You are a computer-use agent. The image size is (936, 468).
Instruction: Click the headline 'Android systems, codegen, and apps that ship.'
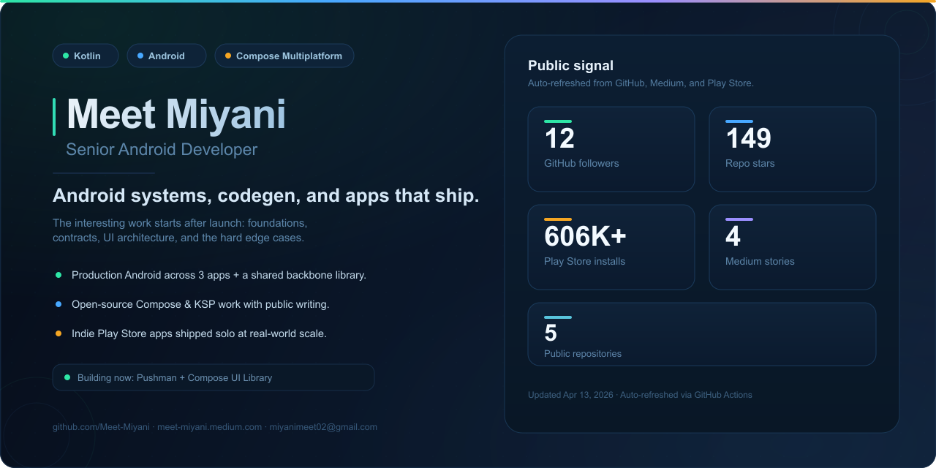pyautogui.click(x=266, y=196)
